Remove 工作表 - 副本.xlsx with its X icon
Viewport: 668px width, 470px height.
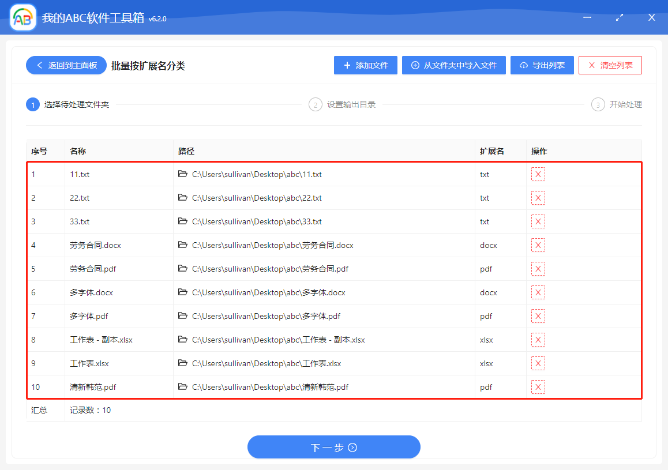coord(538,340)
